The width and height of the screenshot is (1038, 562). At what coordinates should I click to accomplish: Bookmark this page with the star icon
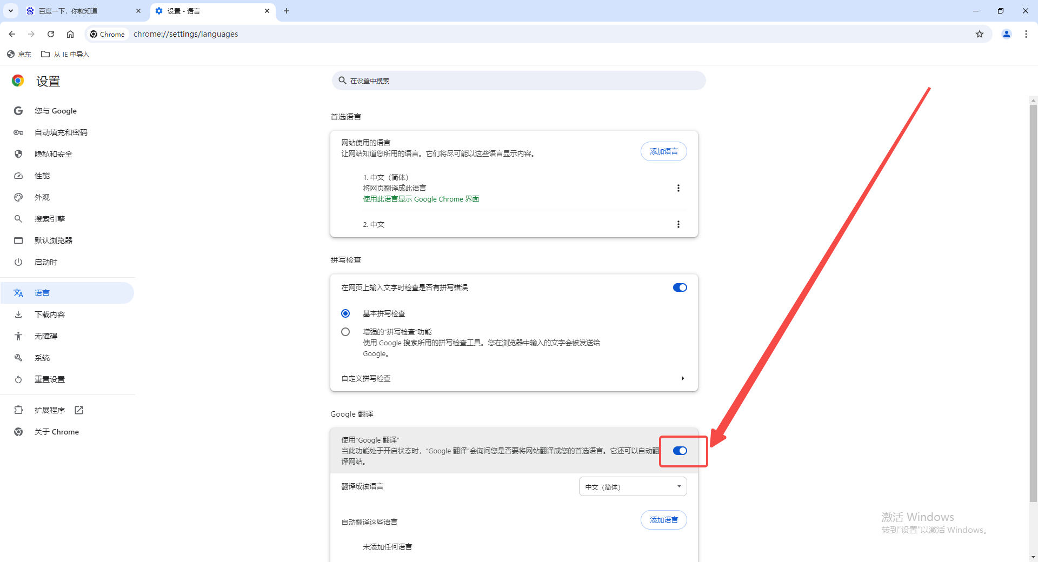[x=980, y=34]
